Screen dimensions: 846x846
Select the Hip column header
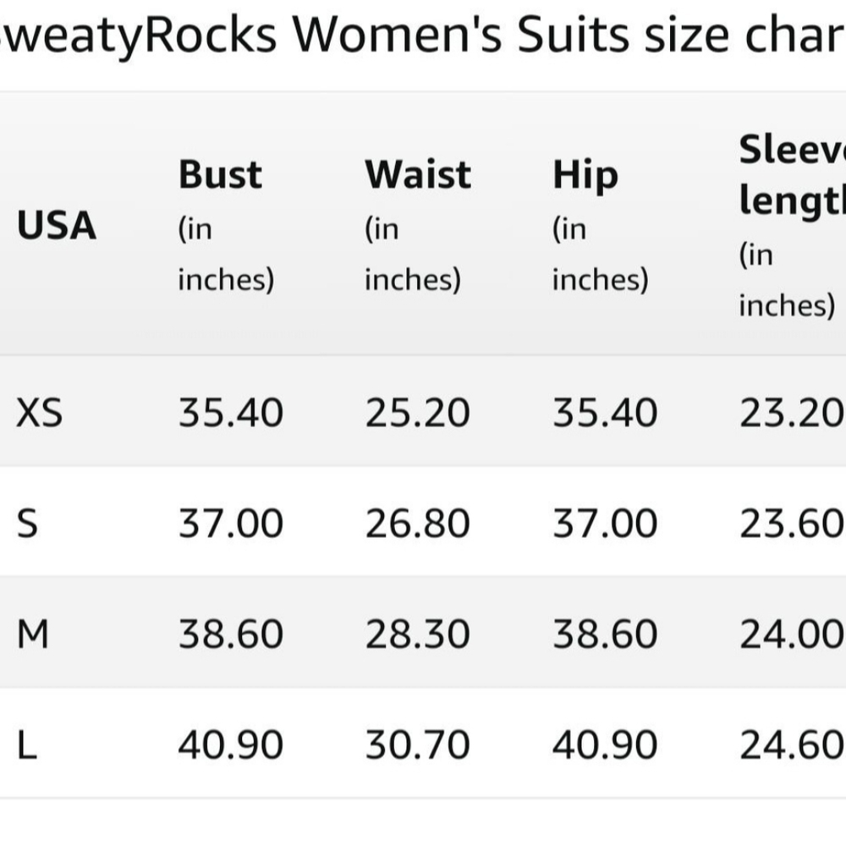click(x=585, y=175)
